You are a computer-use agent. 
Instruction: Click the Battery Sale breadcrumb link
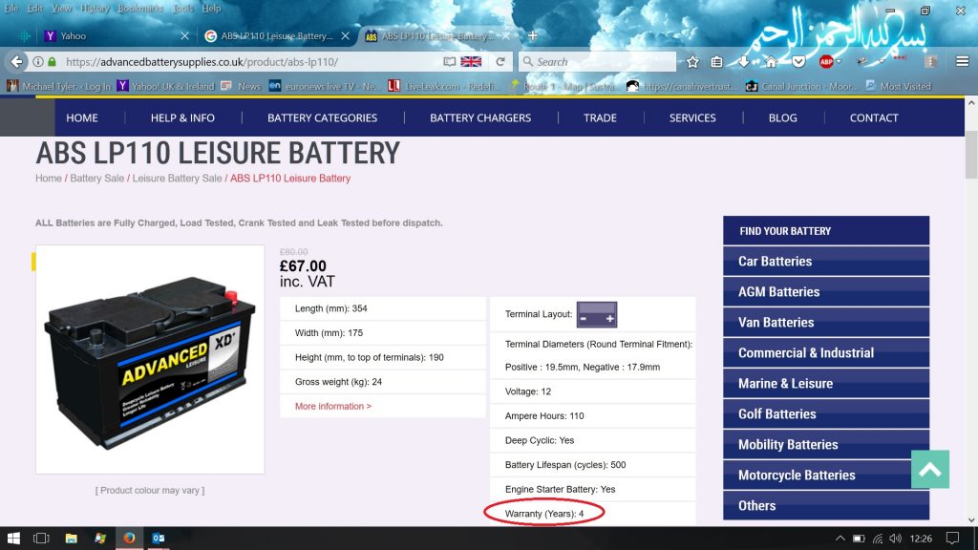96,179
